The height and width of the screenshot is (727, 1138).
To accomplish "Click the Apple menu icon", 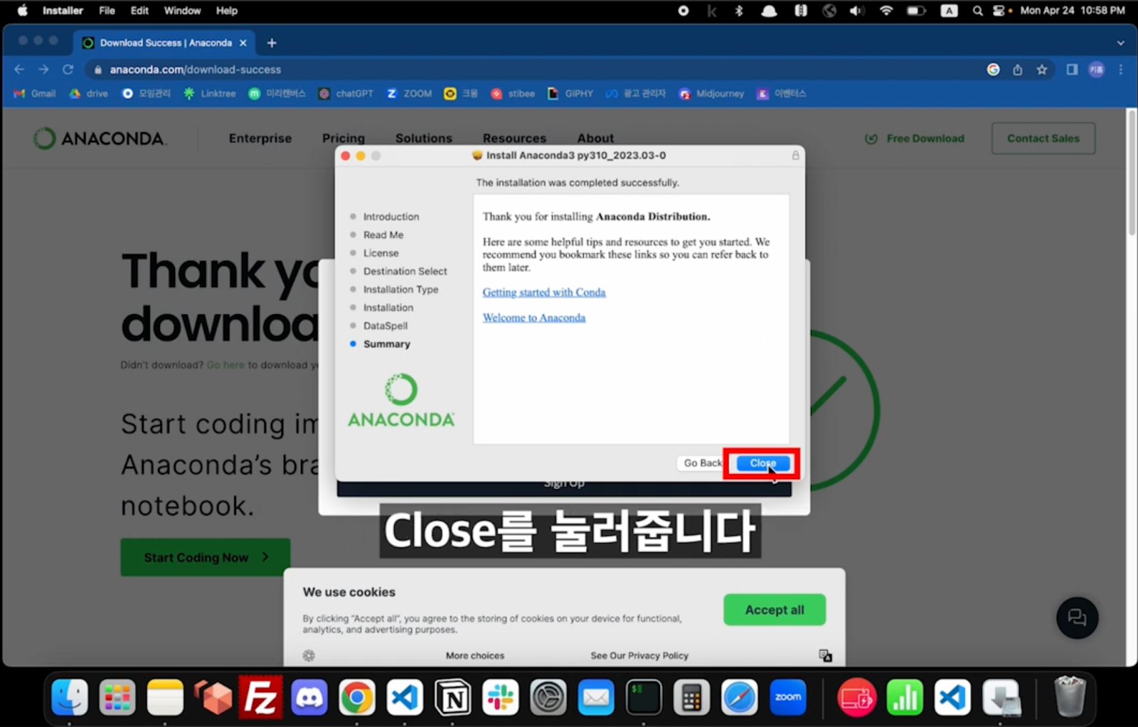I will [22, 11].
